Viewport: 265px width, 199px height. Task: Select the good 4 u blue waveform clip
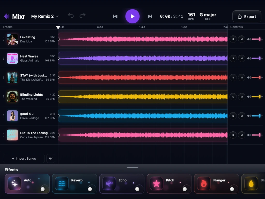click(x=143, y=116)
